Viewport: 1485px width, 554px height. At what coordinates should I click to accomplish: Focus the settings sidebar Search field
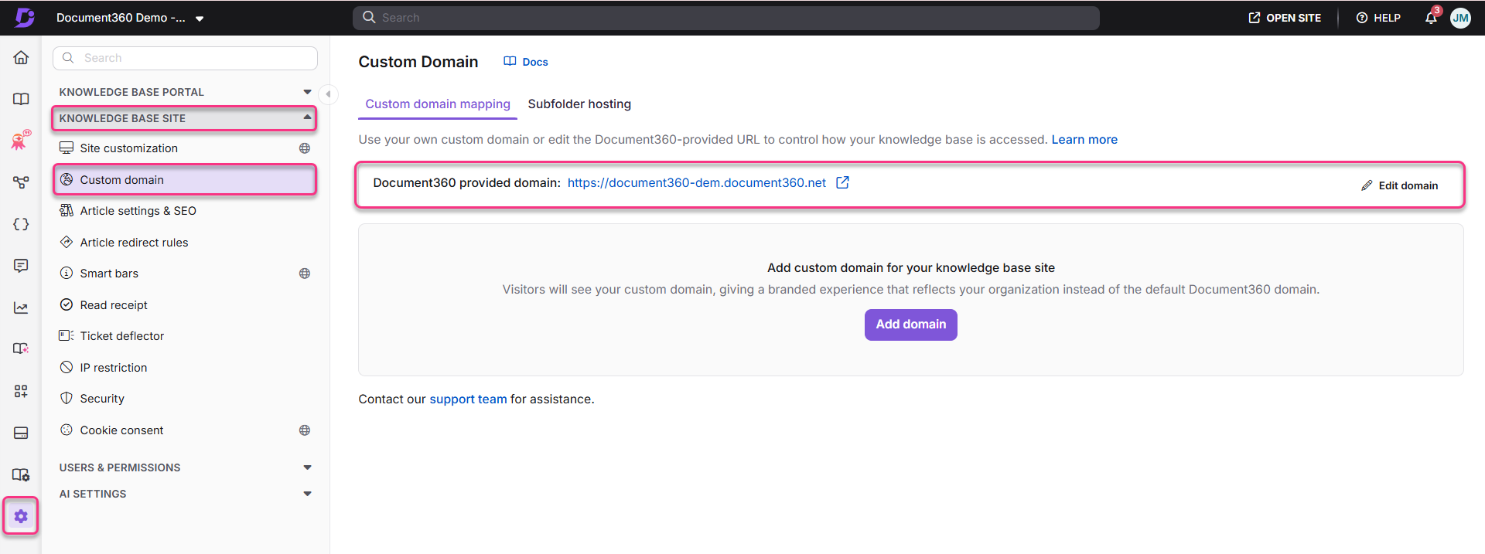click(185, 58)
